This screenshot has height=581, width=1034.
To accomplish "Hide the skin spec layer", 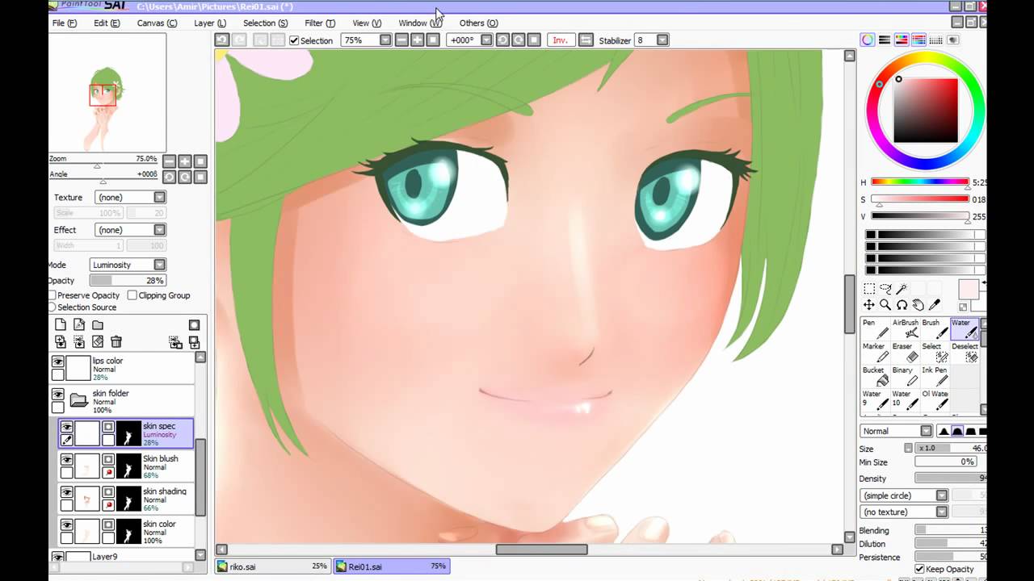I will tap(67, 427).
